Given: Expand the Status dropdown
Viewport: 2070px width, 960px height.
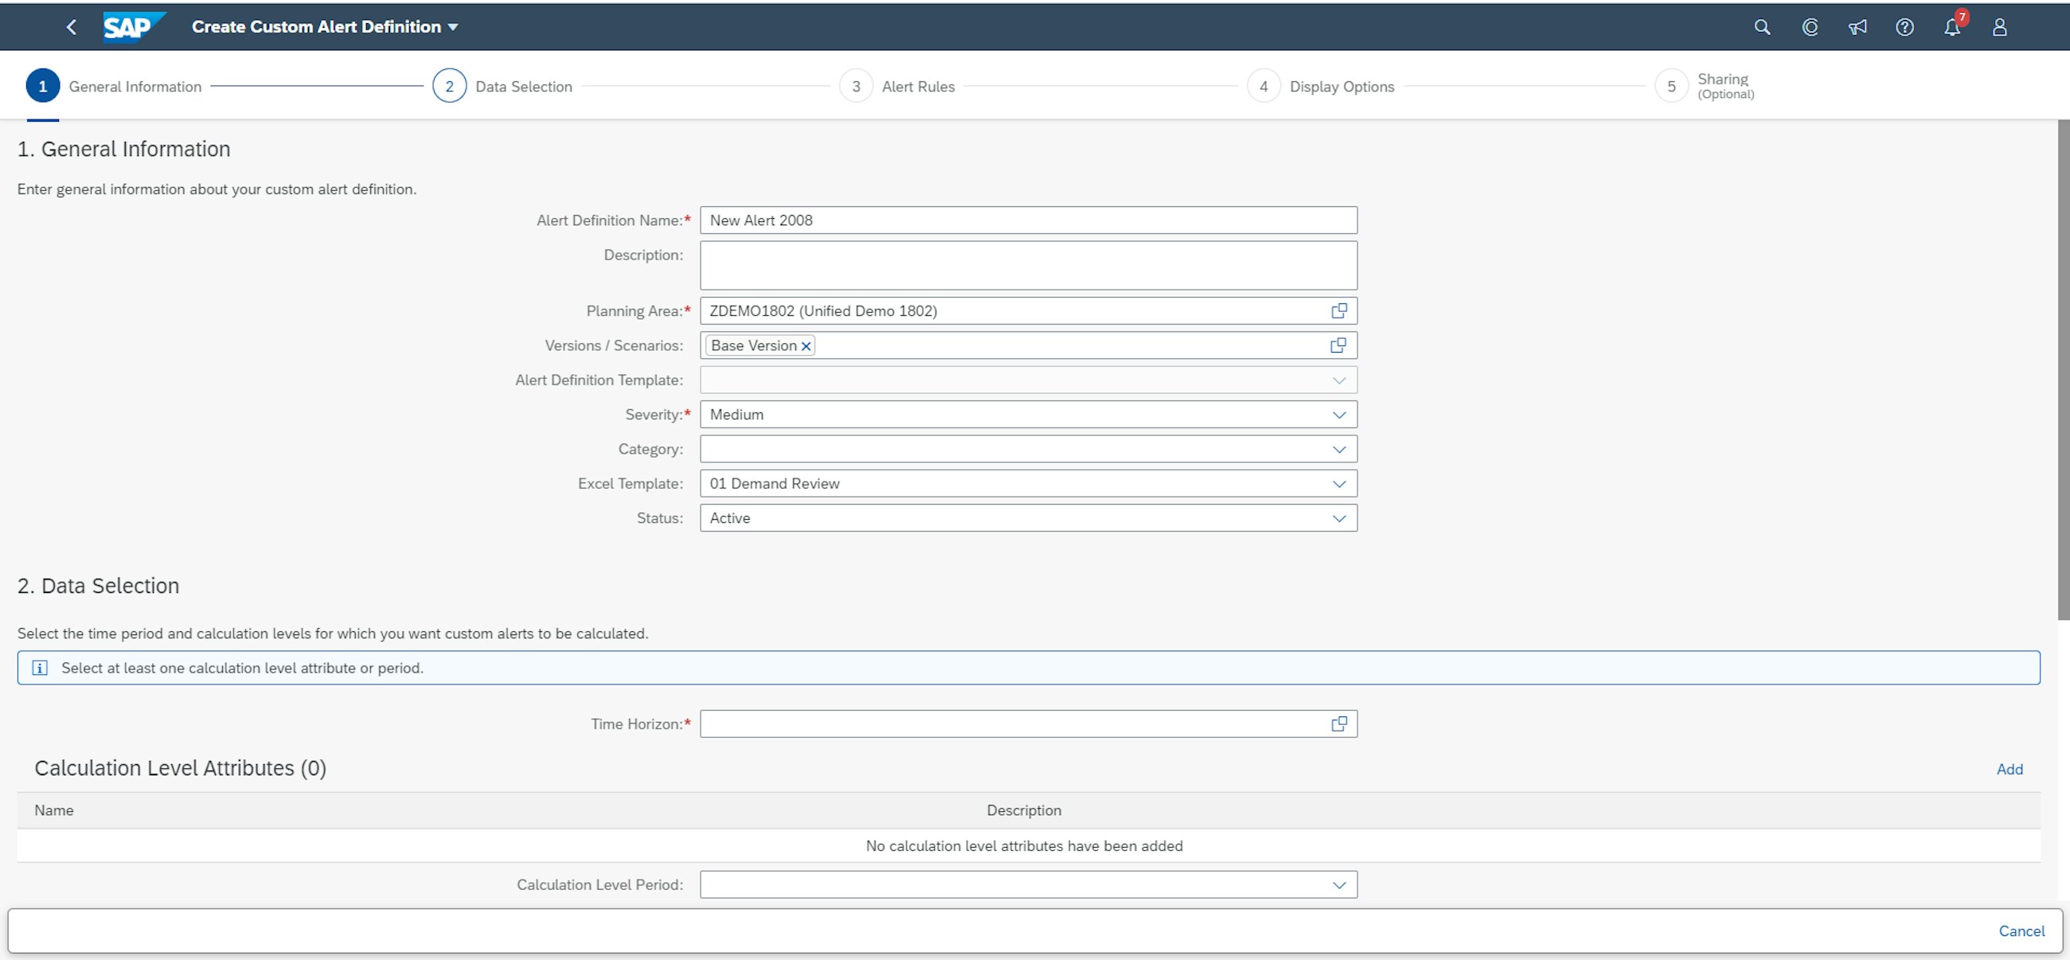Looking at the screenshot, I should point(1339,518).
